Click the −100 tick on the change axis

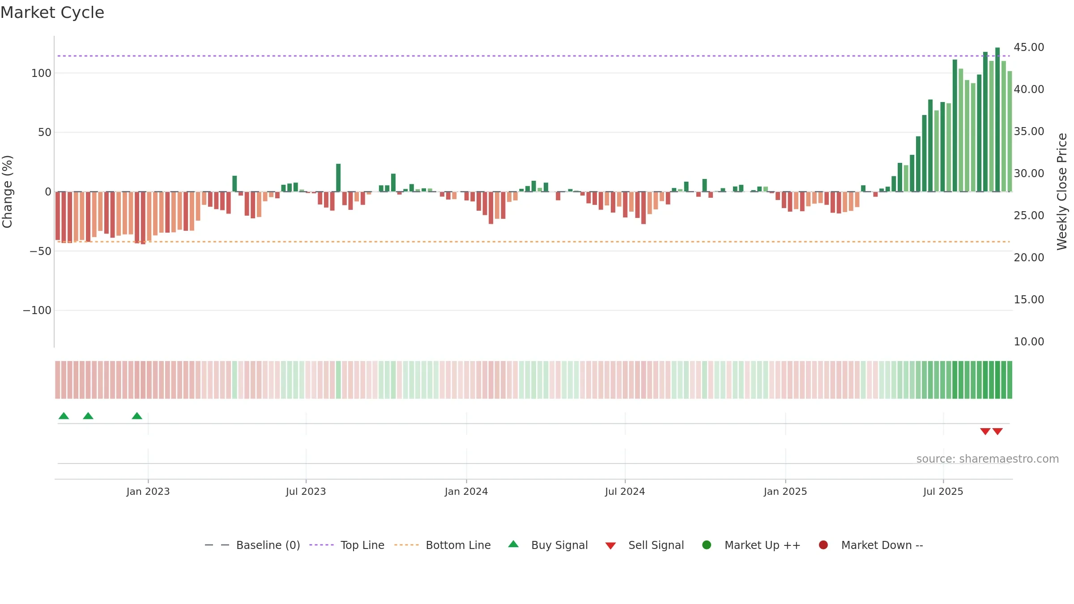click(37, 311)
